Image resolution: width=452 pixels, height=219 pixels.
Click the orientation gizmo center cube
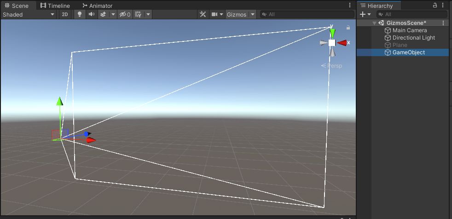coord(332,43)
